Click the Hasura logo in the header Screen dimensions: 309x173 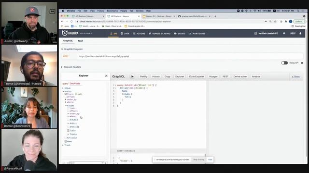[x=70, y=33]
